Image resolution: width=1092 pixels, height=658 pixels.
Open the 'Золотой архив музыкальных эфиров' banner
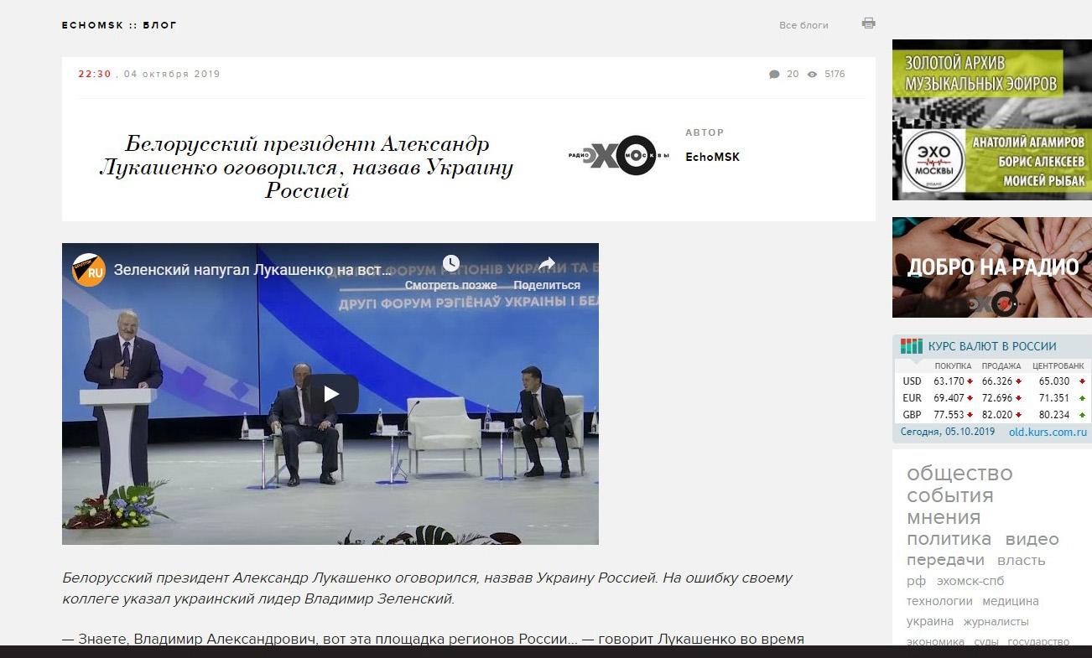[991, 120]
